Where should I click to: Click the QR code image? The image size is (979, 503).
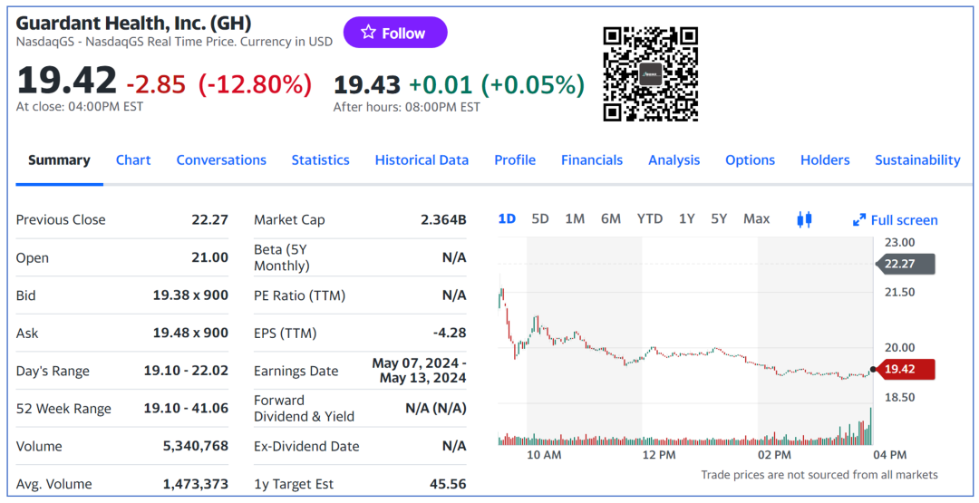coord(651,74)
